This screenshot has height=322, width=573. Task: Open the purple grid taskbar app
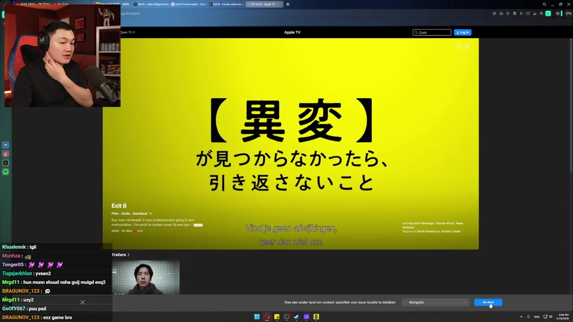[x=306, y=317]
